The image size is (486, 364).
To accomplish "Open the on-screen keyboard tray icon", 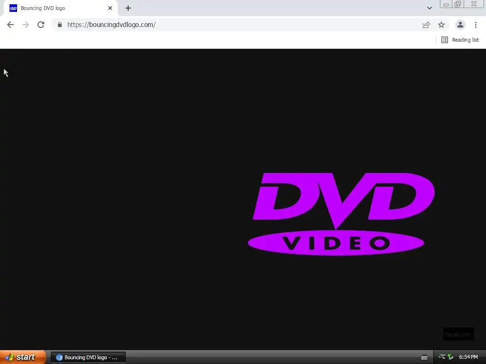I will click(424, 357).
